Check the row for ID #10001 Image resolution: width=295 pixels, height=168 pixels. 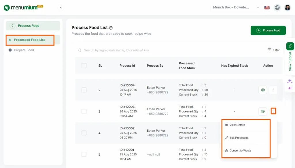click(x=84, y=154)
